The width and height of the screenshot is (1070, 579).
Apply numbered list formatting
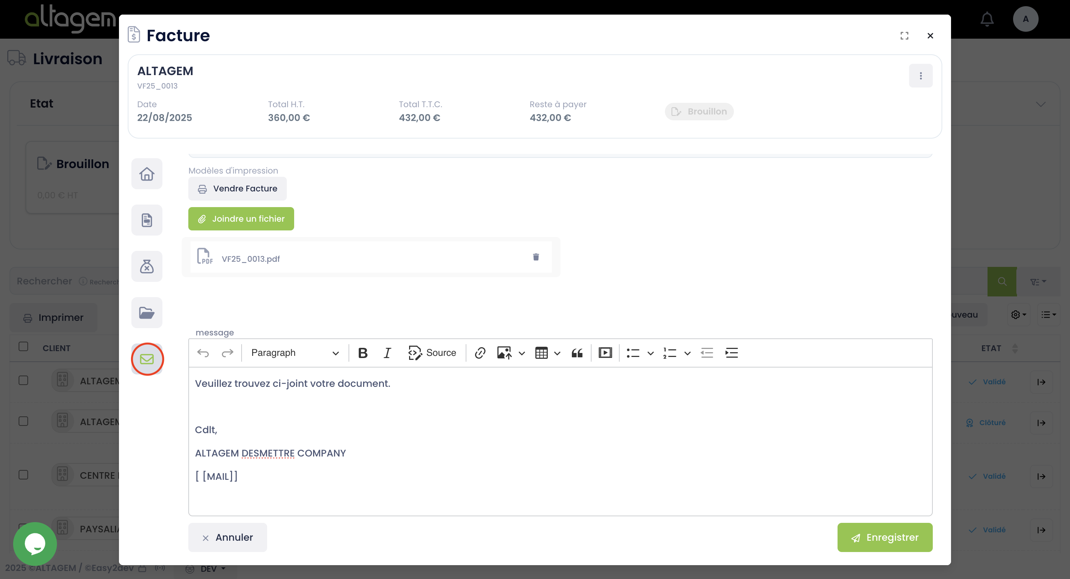(x=670, y=353)
